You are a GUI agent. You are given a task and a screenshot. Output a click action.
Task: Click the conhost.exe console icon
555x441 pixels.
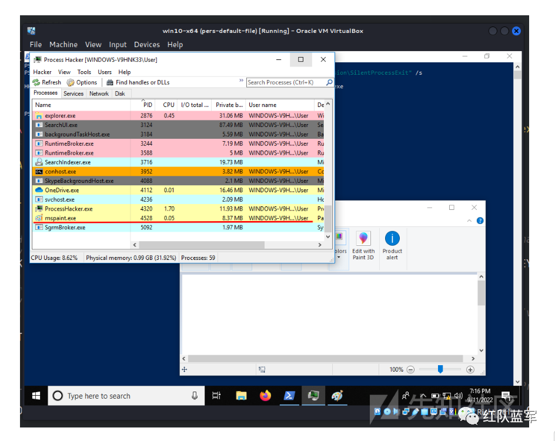[39, 172]
